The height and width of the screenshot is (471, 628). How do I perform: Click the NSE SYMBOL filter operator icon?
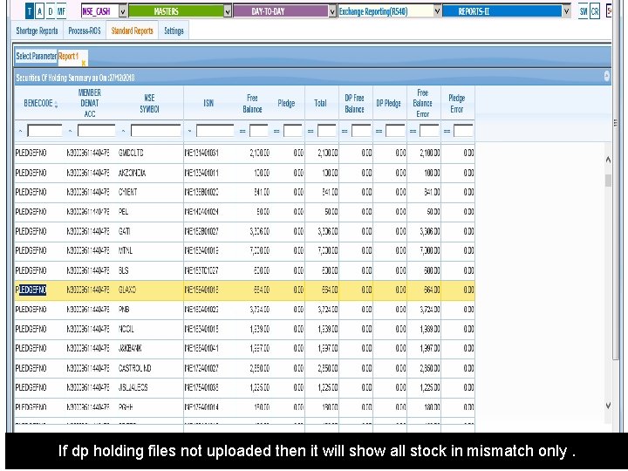tap(123, 131)
